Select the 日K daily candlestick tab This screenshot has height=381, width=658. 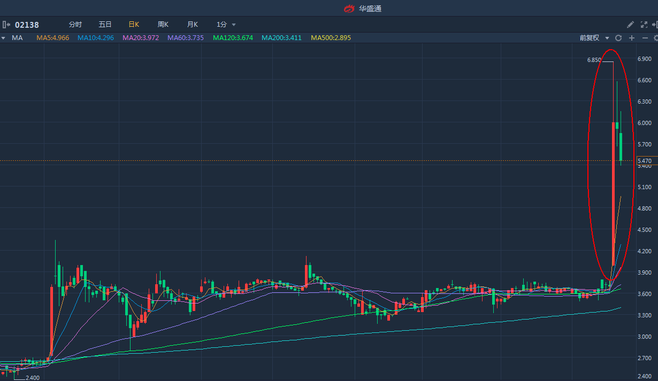[134, 25]
